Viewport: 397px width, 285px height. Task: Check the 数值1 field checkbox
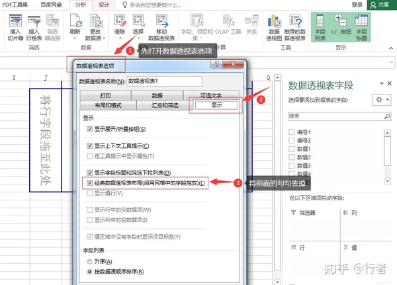pos(291,149)
